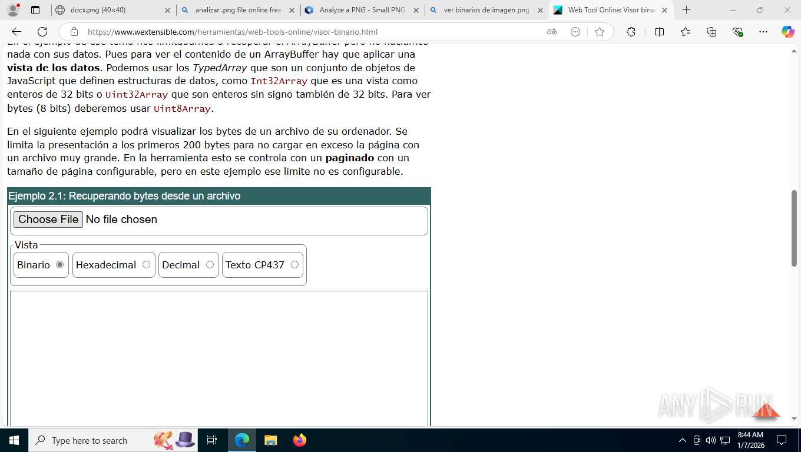This screenshot has height=452, width=801.
Task: Select the Binario radio button
Action: (x=59, y=265)
